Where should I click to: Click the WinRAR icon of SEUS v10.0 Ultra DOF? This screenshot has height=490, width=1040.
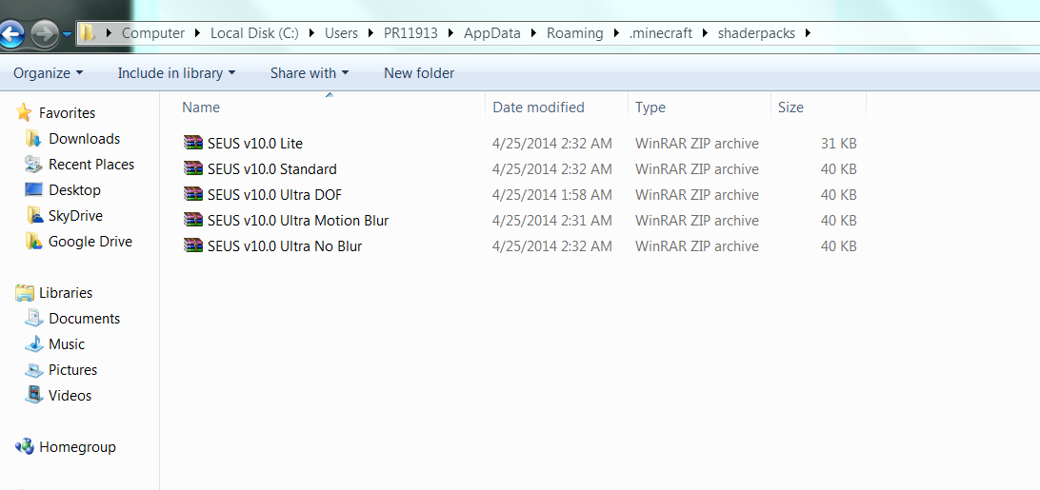(x=193, y=194)
